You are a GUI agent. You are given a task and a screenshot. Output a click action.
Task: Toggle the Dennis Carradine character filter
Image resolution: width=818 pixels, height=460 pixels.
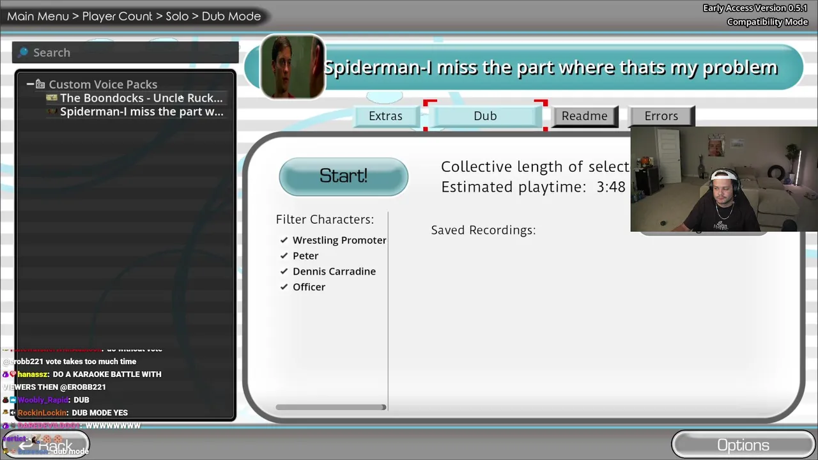284,272
